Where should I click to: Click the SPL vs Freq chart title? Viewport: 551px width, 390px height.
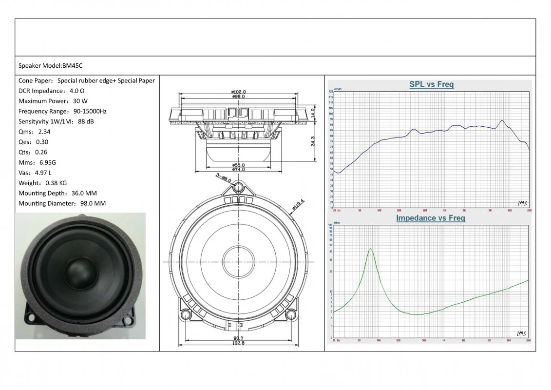pos(431,84)
